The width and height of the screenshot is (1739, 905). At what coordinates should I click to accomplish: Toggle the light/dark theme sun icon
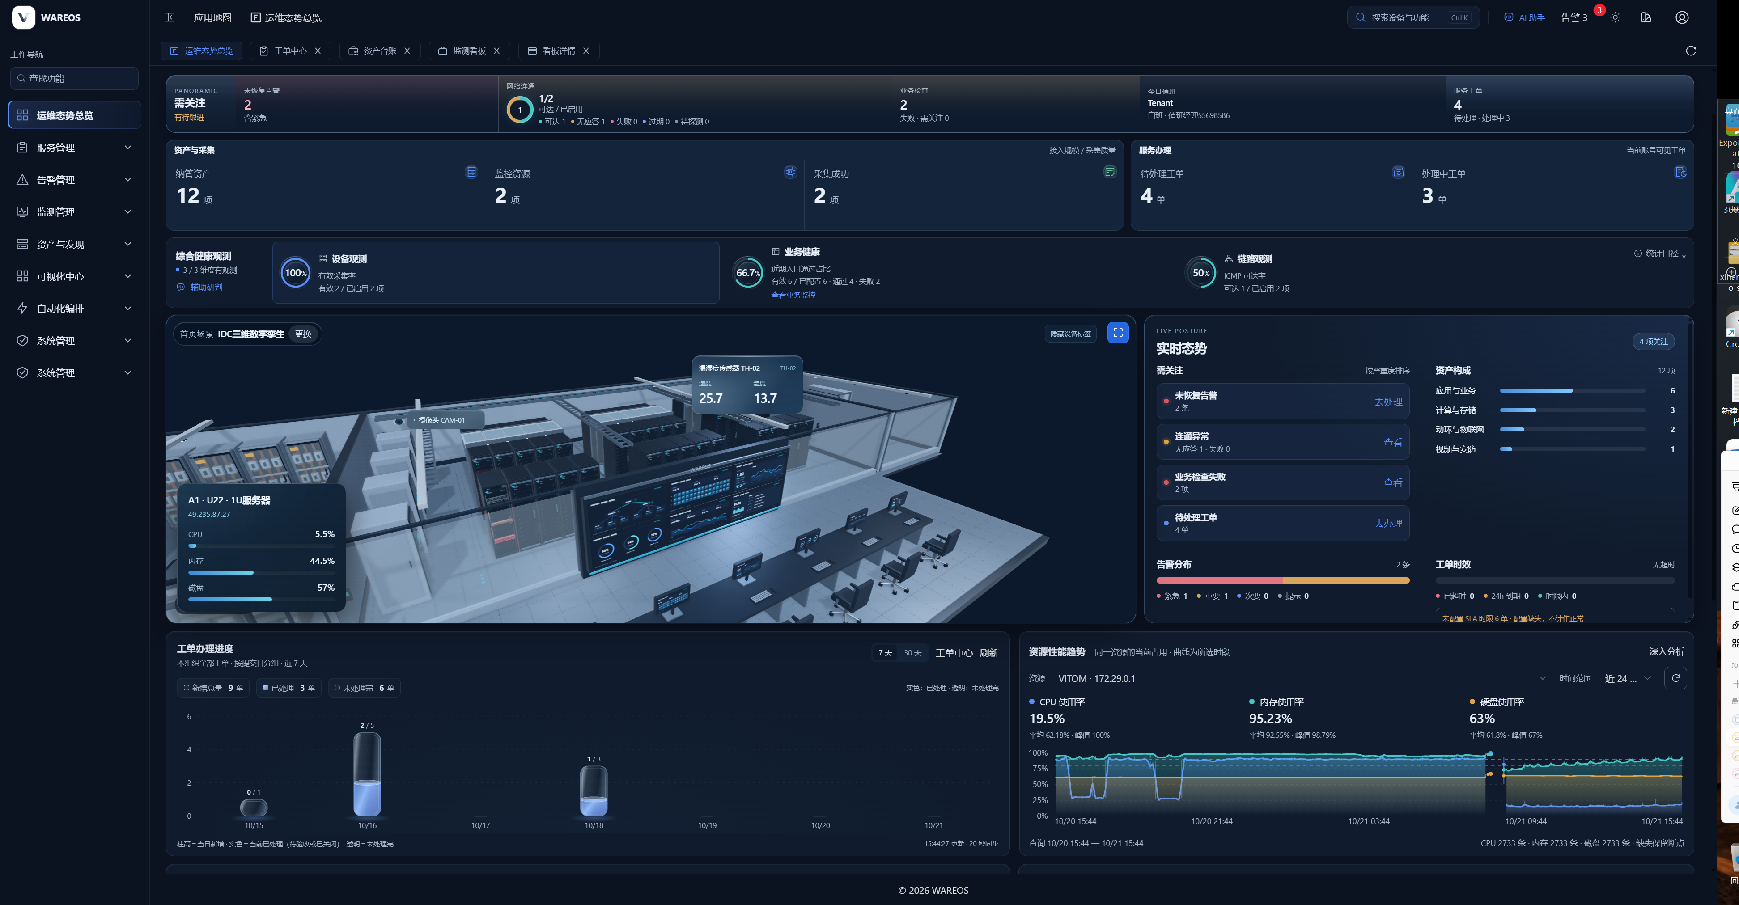point(1615,17)
